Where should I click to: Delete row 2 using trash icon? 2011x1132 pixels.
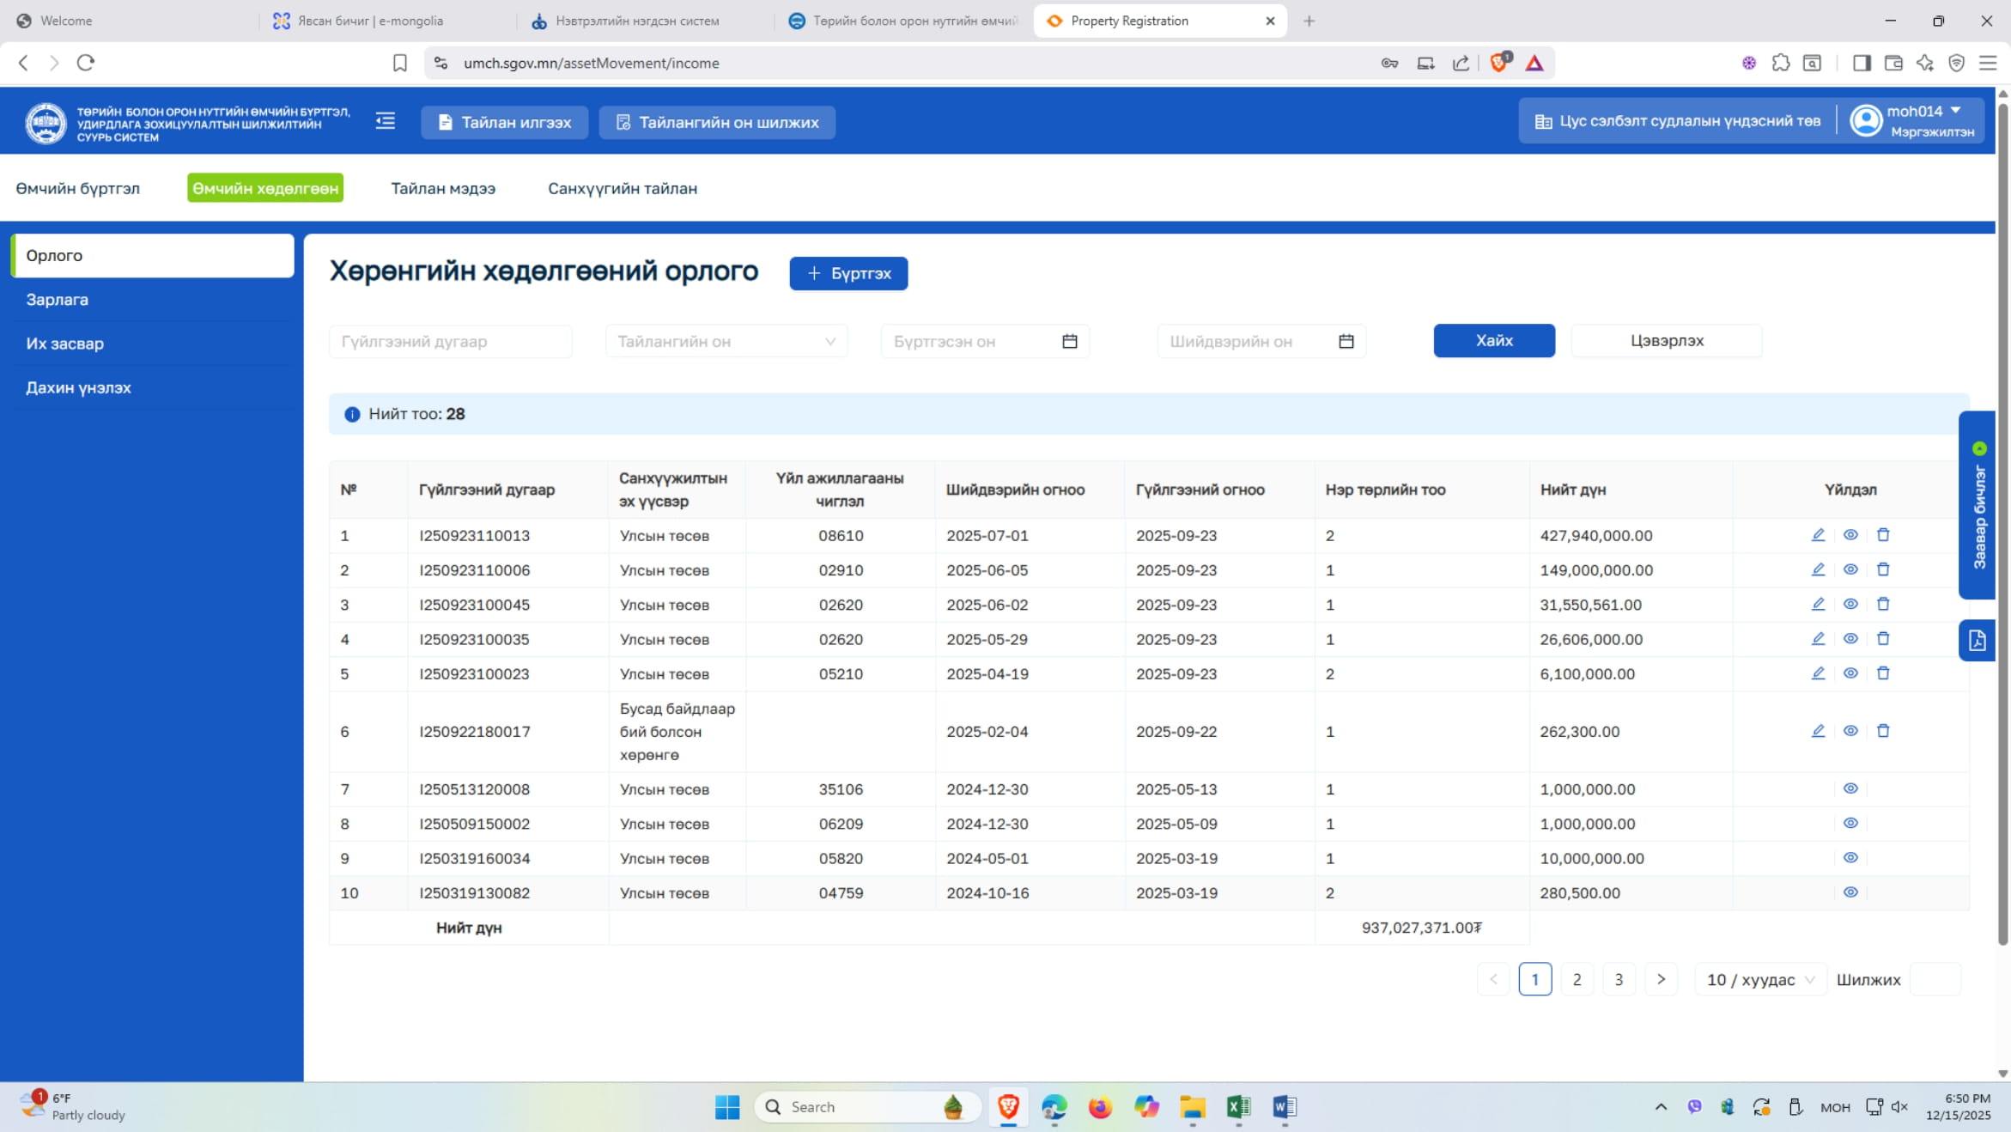point(1883,569)
